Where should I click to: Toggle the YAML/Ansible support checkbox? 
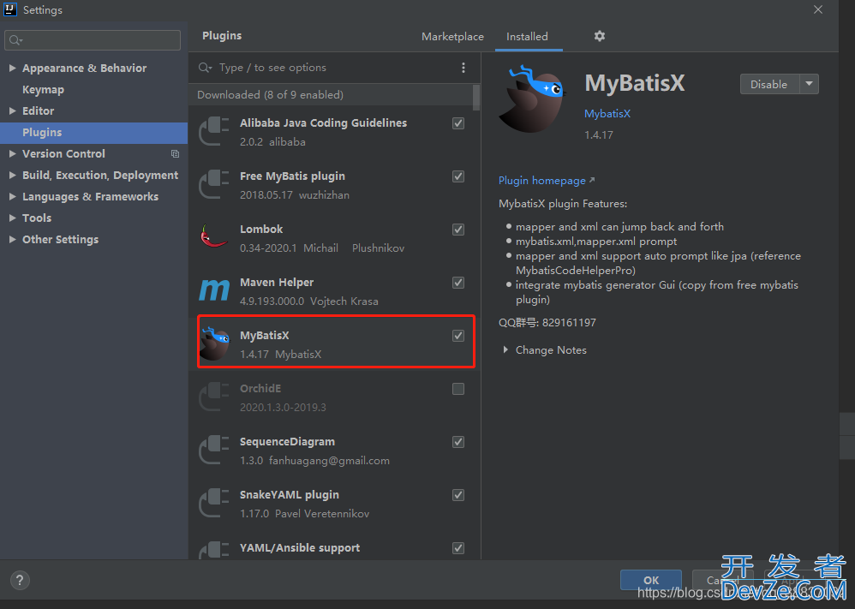click(458, 548)
